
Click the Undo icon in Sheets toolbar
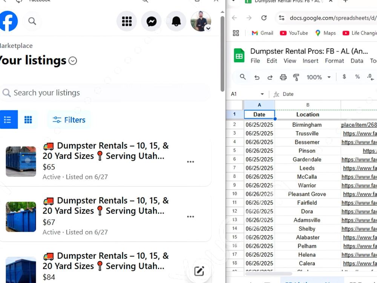257,77
